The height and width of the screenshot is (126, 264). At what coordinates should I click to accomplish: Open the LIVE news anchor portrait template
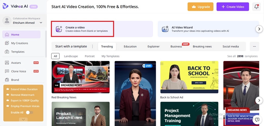click(135, 94)
